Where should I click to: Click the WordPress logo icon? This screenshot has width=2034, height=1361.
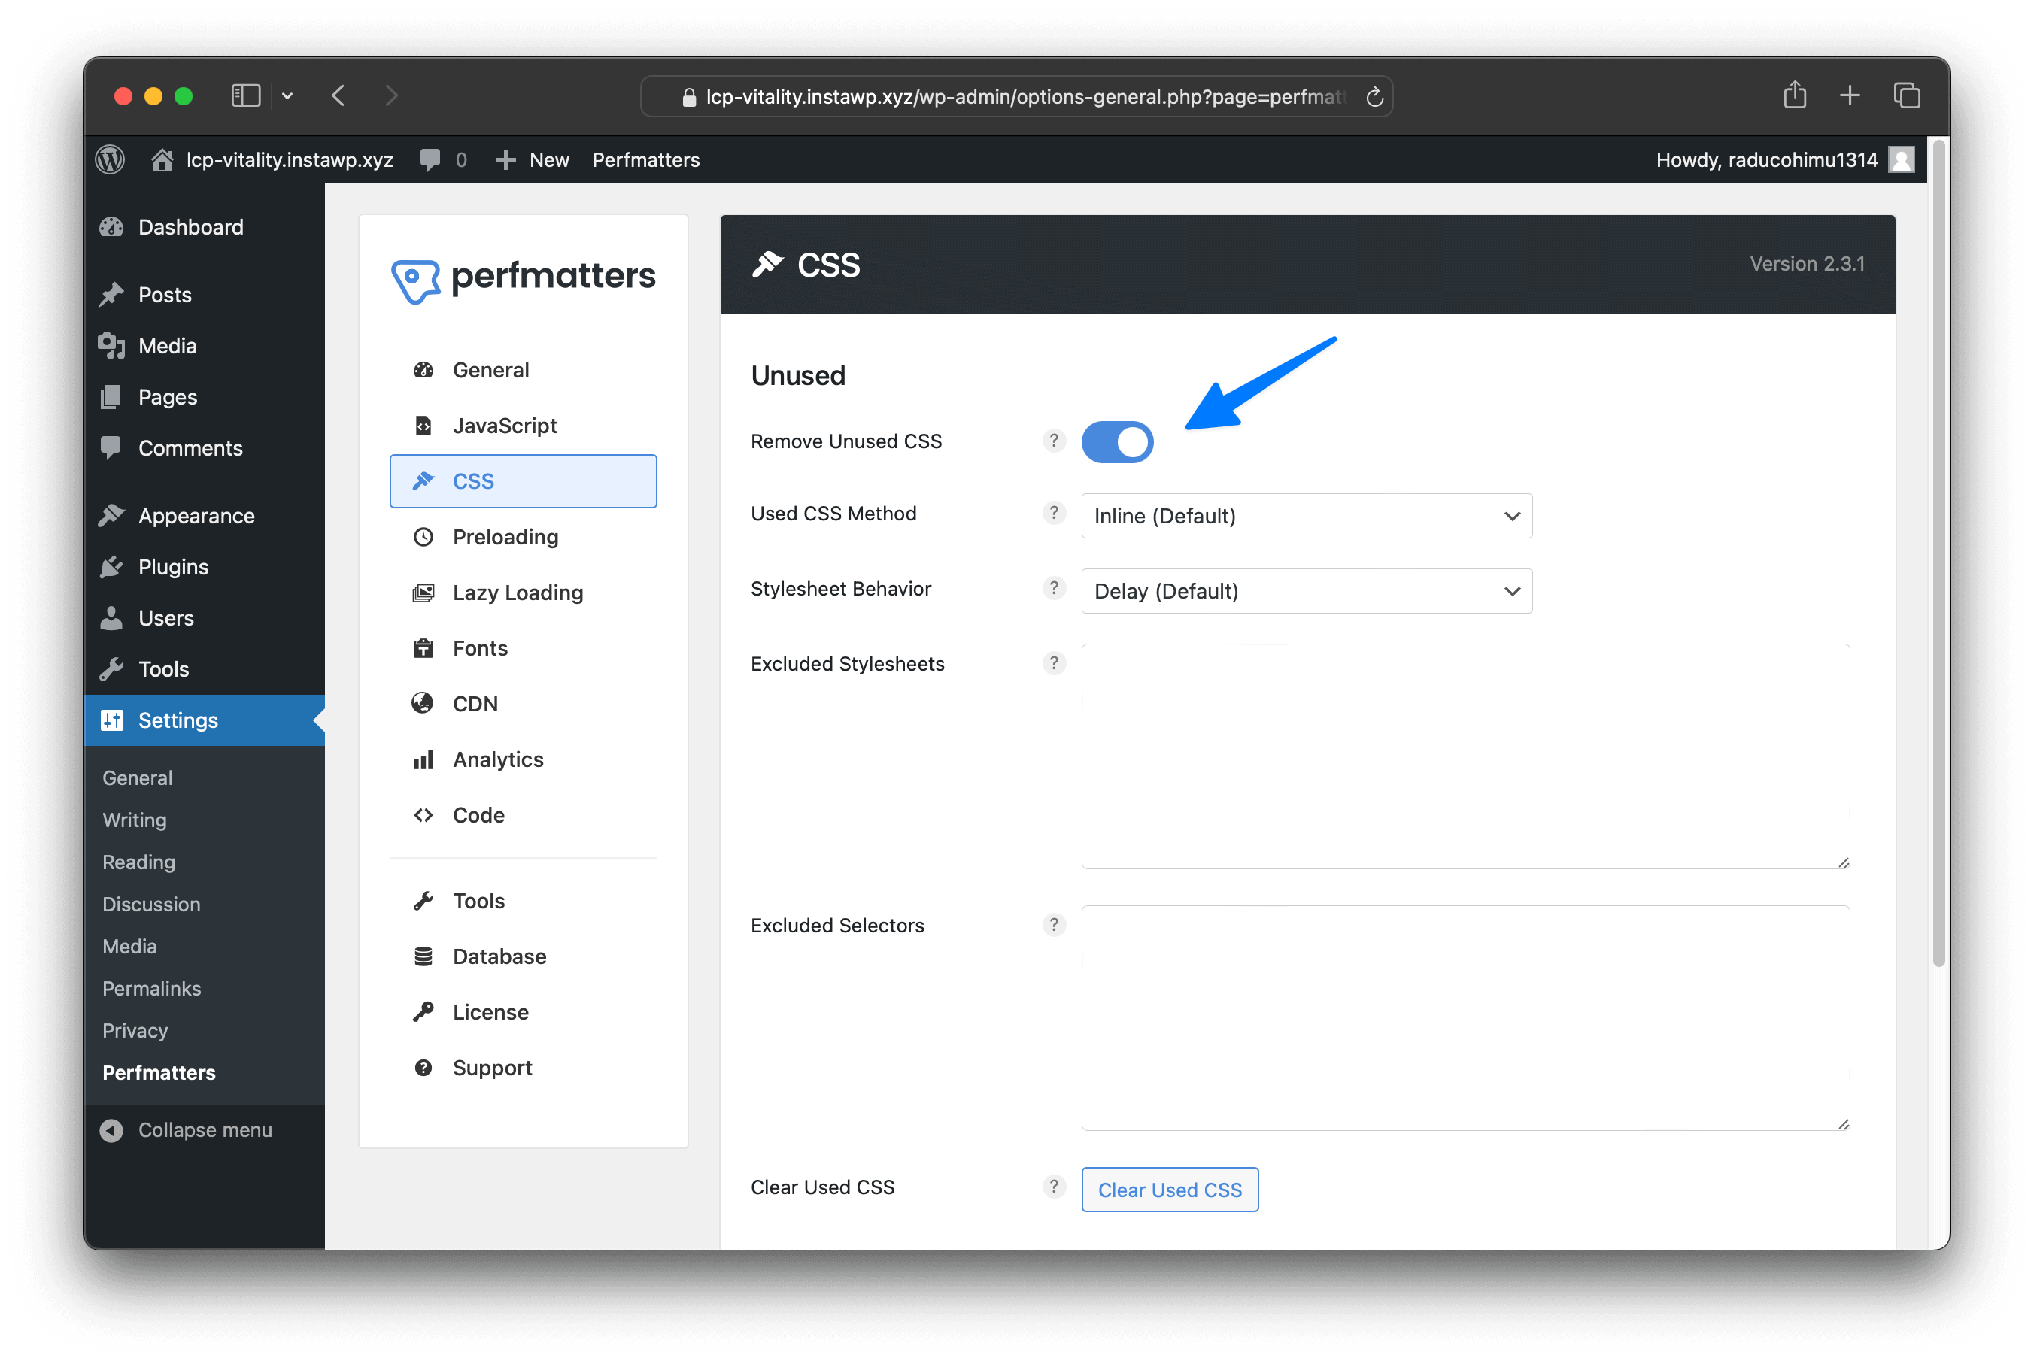pos(111,159)
